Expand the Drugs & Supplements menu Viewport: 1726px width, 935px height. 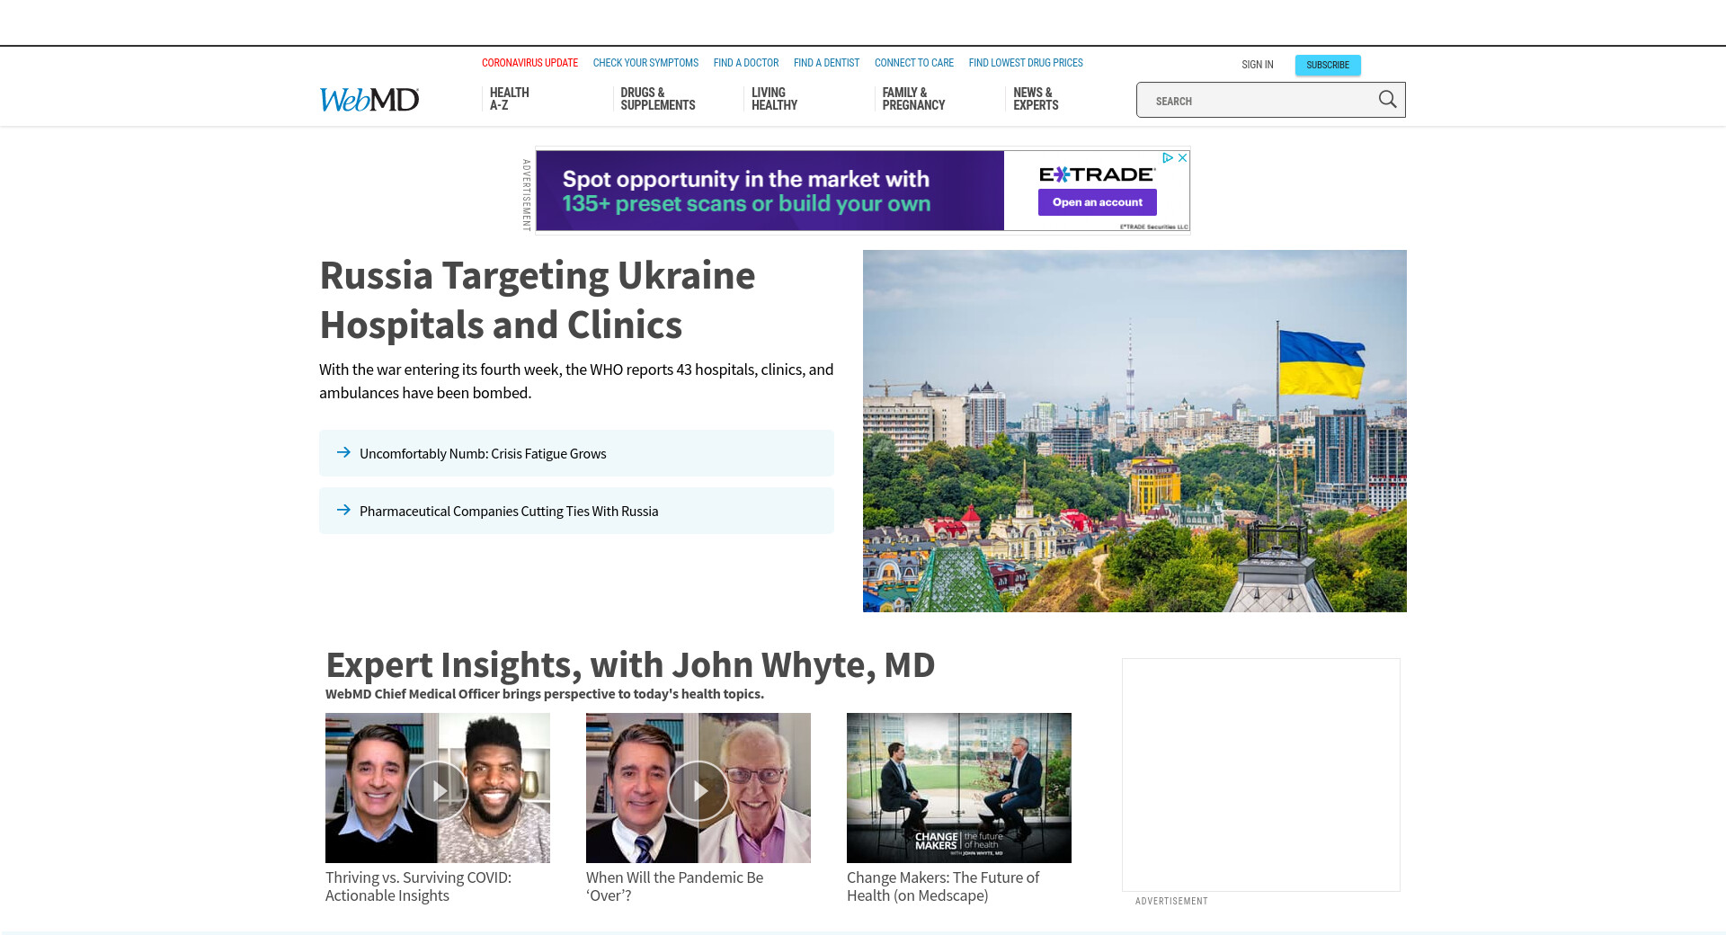click(657, 99)
